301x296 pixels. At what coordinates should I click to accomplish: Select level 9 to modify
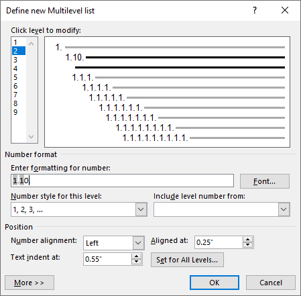[19, 112]
